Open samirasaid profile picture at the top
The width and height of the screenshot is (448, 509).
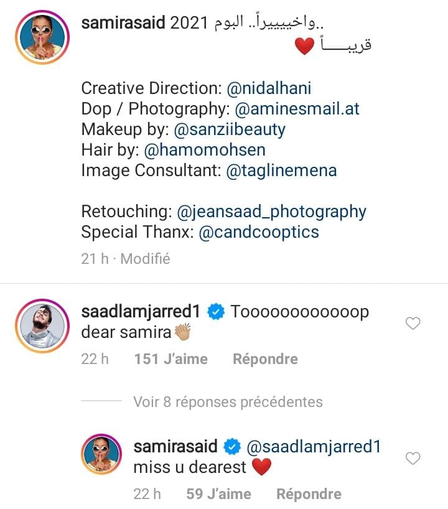pyautogui.click(x=42, y=38)
